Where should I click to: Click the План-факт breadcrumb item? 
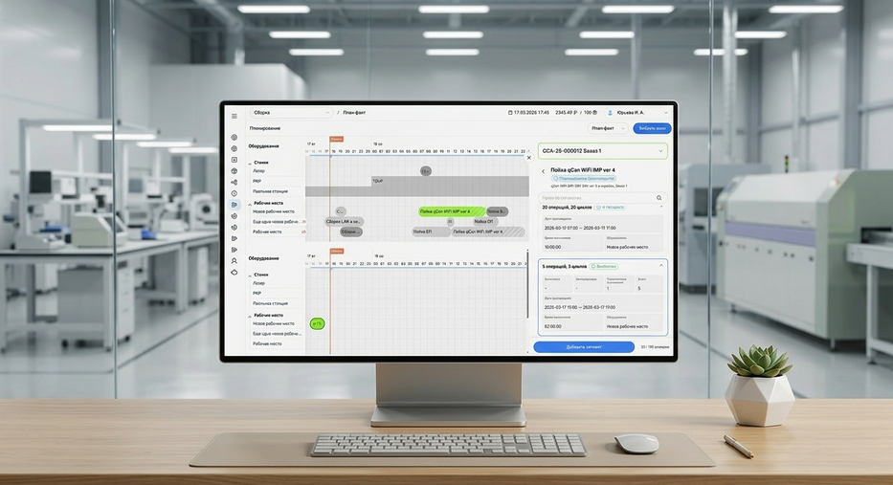tap(354, 113)
